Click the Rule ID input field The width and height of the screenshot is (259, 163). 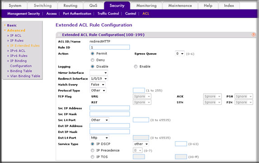(110, 47)
